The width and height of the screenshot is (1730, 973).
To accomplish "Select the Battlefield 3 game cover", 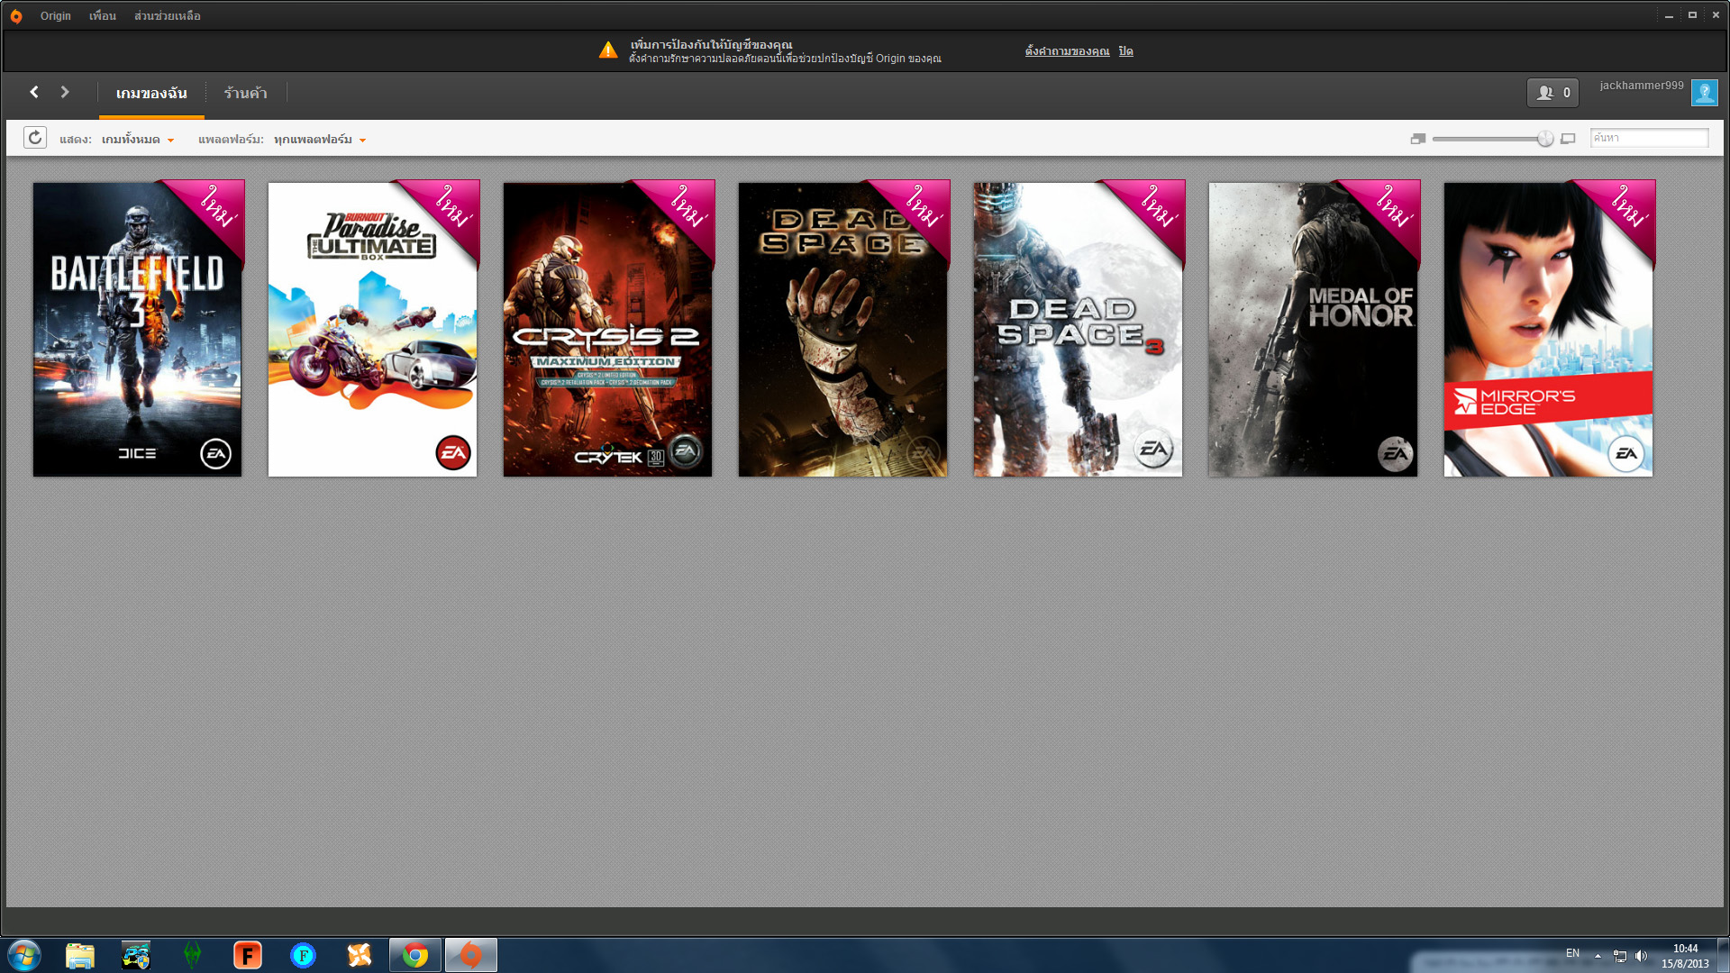I will click(137, 329).
